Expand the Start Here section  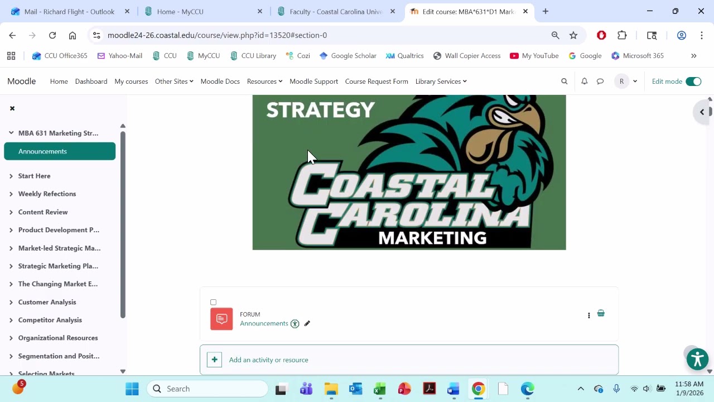[11, 176]
